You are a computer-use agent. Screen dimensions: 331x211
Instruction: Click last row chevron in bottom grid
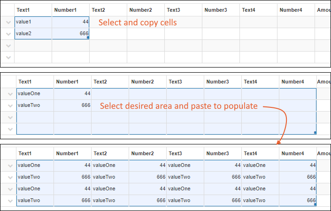pos(10,201)
